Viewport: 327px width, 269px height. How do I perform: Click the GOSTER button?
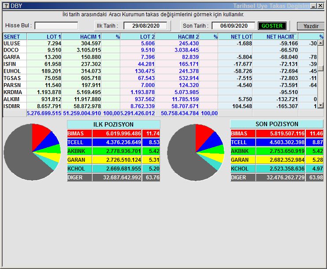[272, 26]
